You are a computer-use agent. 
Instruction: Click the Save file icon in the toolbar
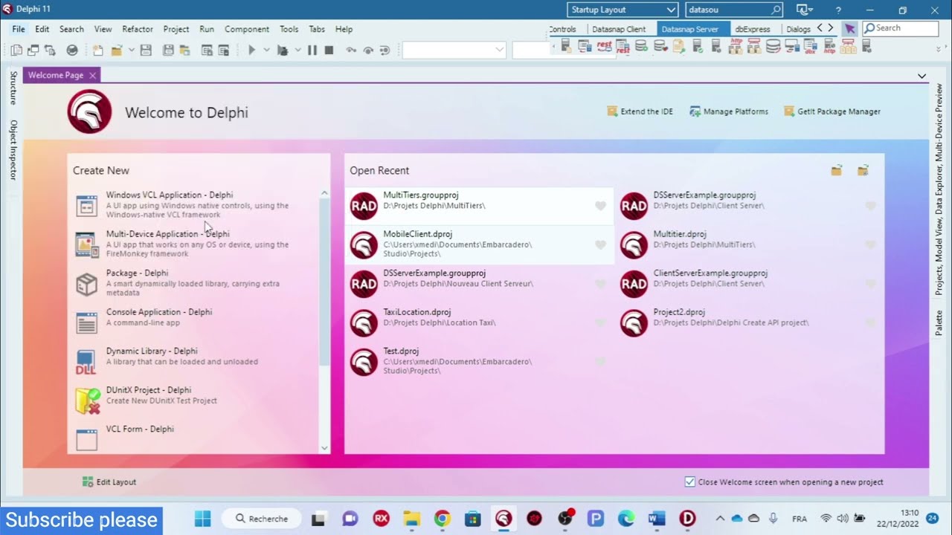146,51
